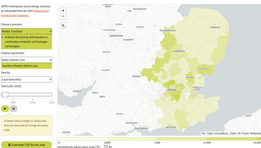Click the LONDON label on the map
The height and width of the screenshot is (148, 261).
tap(171, 90)
